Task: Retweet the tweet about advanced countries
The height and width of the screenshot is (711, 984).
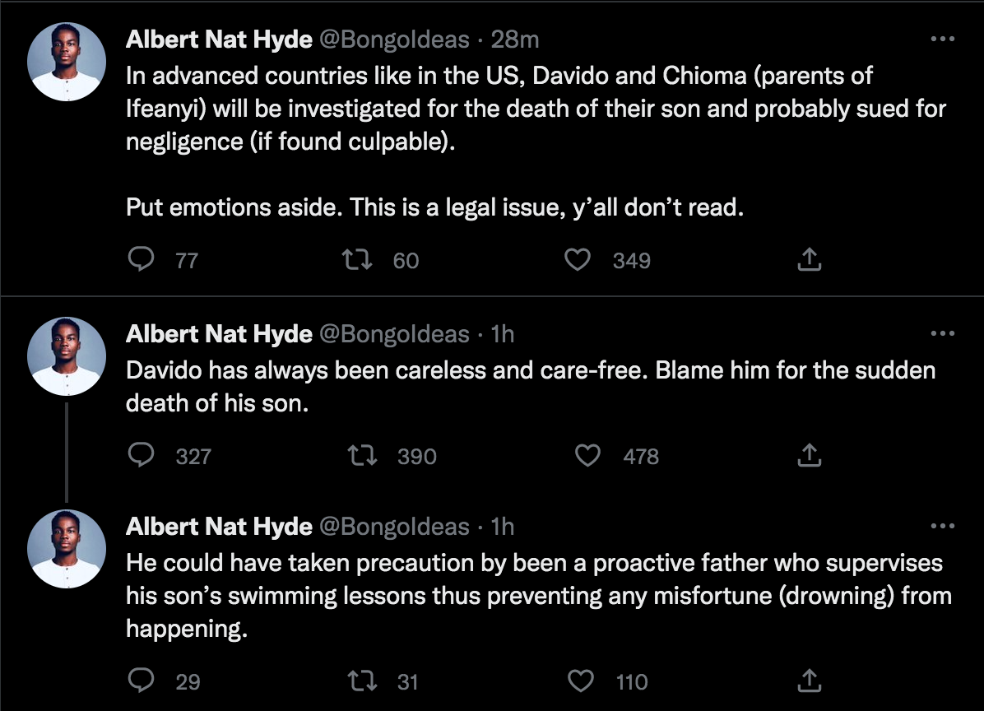Action: coord(358,260)
